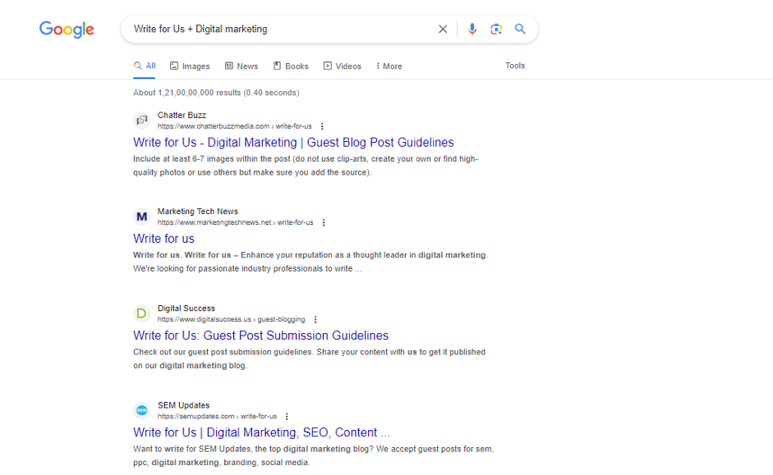Open Google Lens image search icon
773x475 pixels.
[x=496, y=29]
